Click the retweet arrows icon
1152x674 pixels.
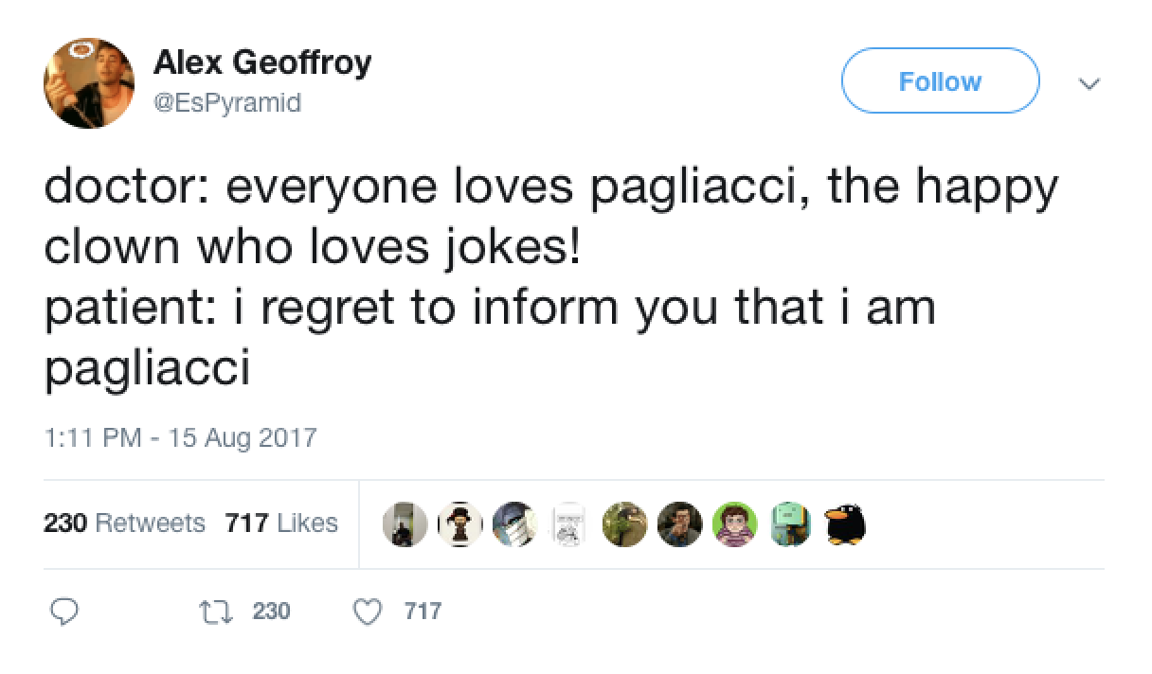(x=216, y=612)
